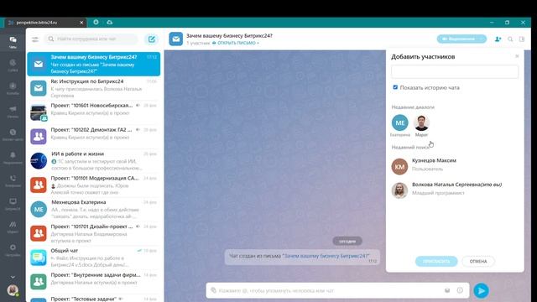Open chat Зачем вашему бизнесу Битрикс24? in list
Screen dimensions: 537x302
point(93,64)
